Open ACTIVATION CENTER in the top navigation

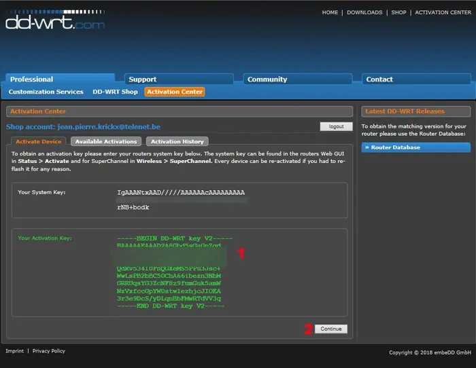coord(443,12)
